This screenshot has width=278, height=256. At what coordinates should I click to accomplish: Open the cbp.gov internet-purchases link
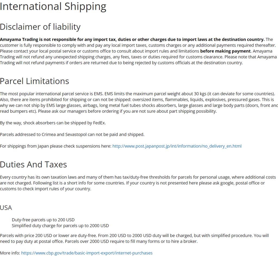(87, 253)
